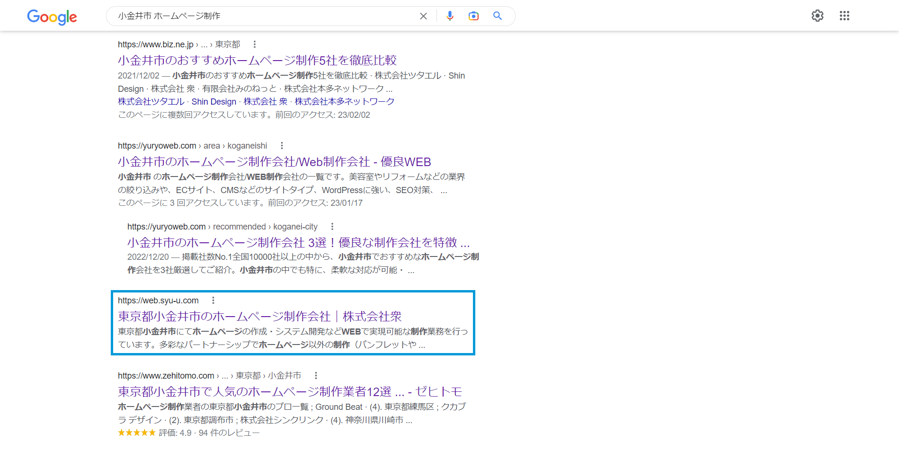899x451 pixels.
Task: Open the three-dot menu on the biz.ne.jp result
Action: [255, 44]
